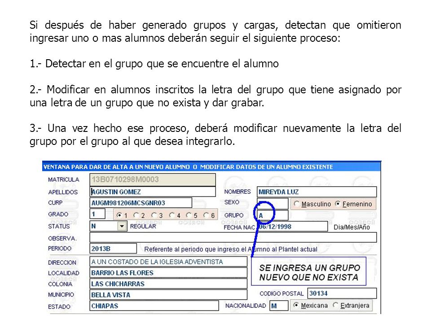This screenshot has width=431, height=323.
Task: Click the FECHA NAC date field
Action: point(292,227)
